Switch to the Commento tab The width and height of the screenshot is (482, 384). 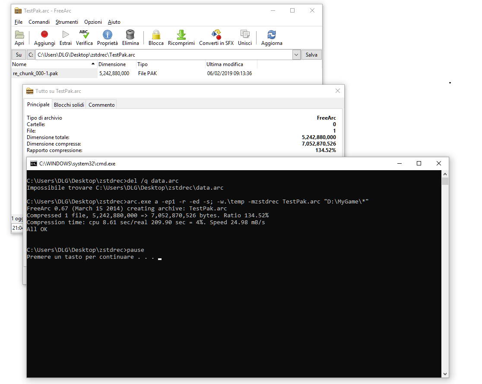[101, 105]
